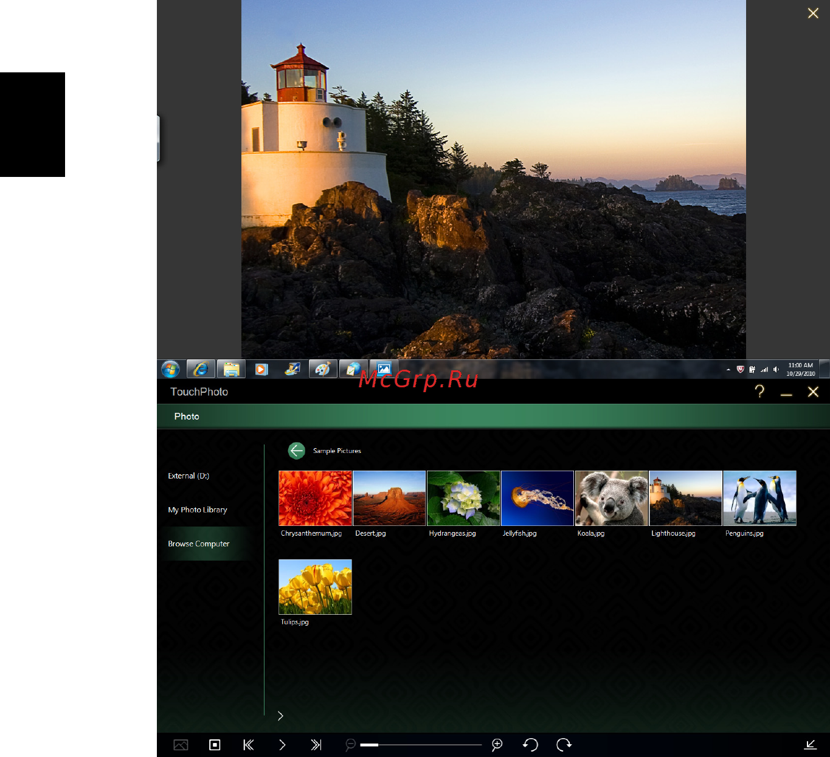The width and height of the screenshot is (830, 757).
Task: Rotate the photo counterclockwise
Action: (x=530, y=745)
